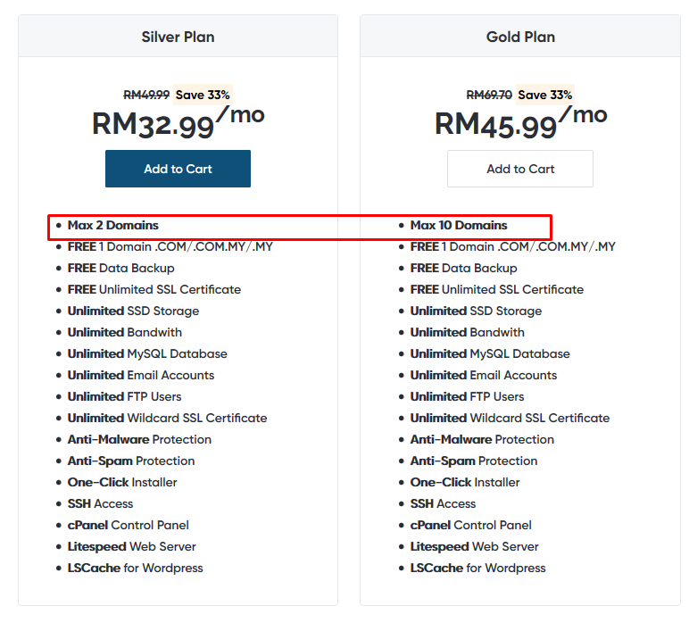
Task: Select the Silver Plan heading
Action: [178, 37]
